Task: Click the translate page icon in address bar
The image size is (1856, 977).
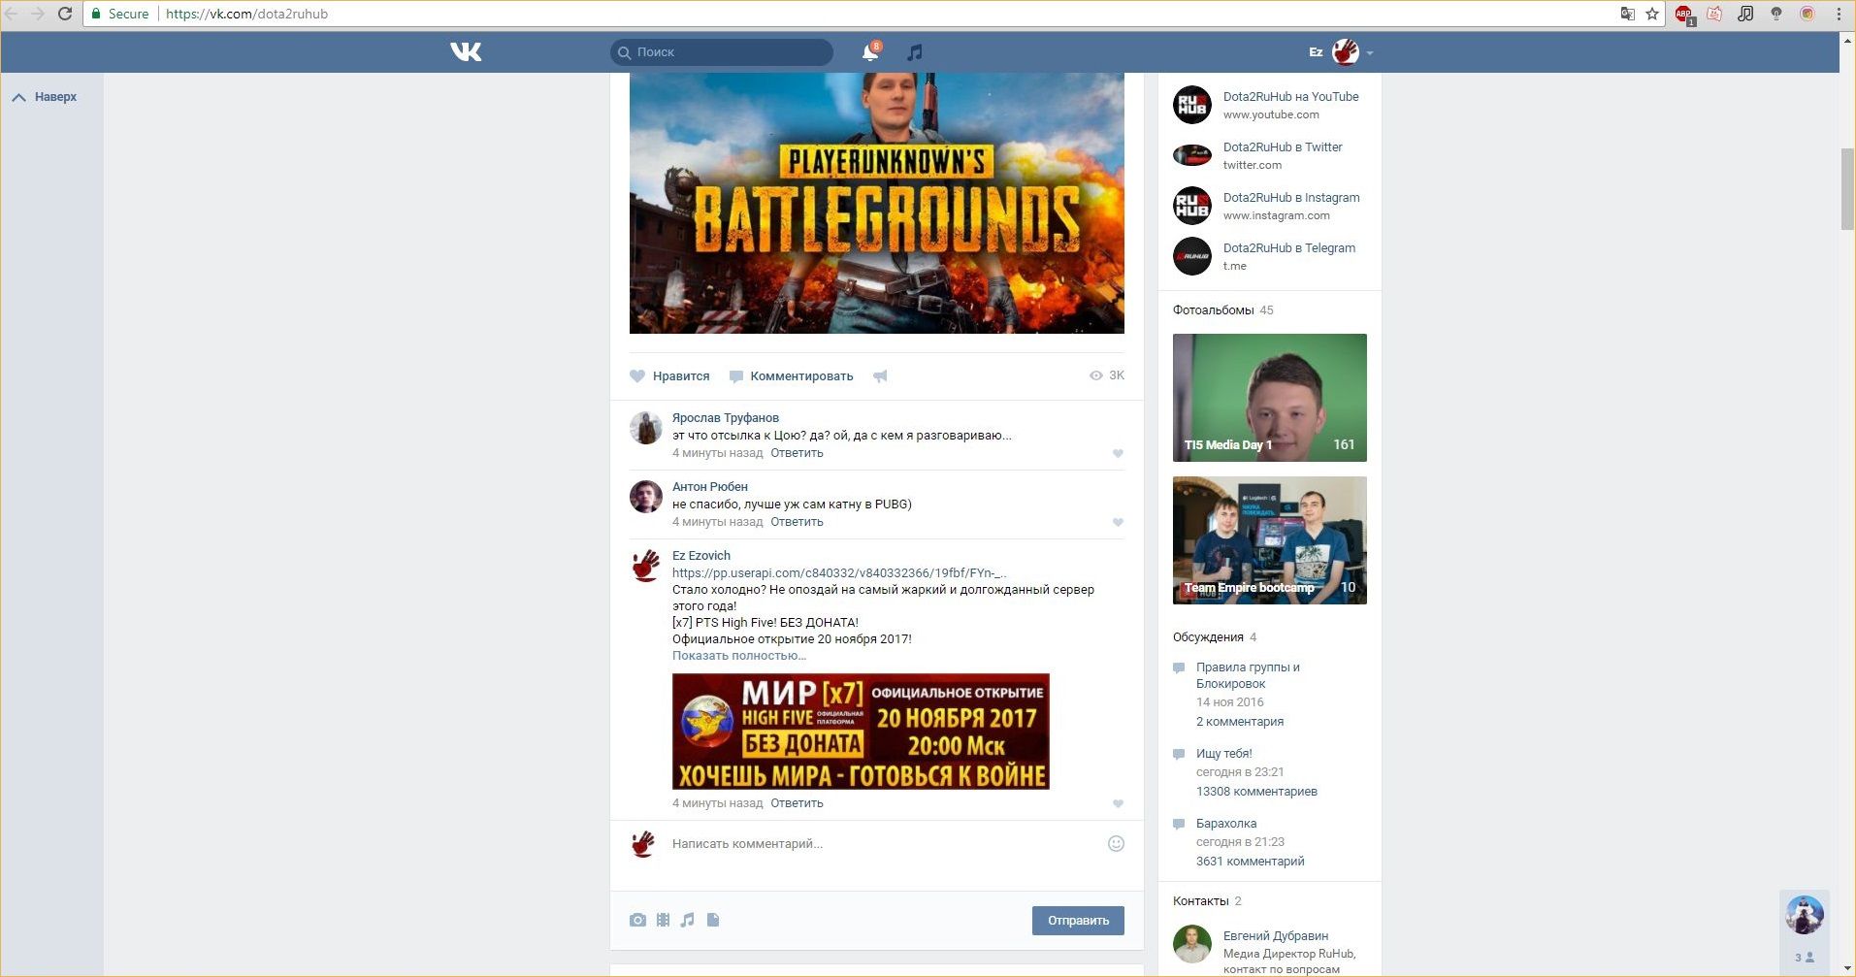Action: click(1627, 14)
